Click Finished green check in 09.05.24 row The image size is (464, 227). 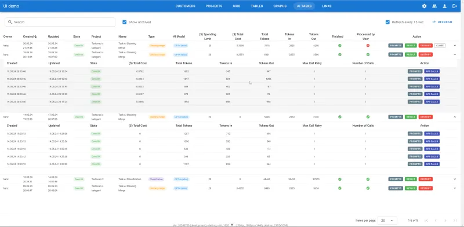(340, 188)
